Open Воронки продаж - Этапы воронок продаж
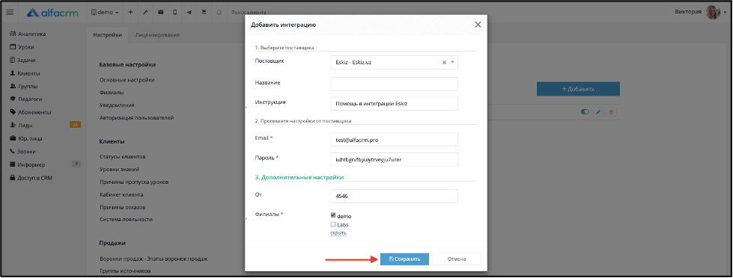Viewport: 733px width, 278px height. click(x=153, y=259)
